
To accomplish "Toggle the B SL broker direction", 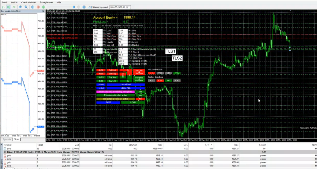I will pyautogui.click(x=152, y=81).
